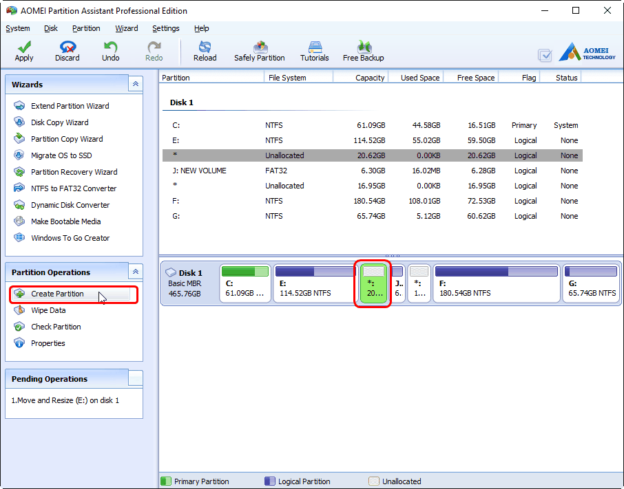Click the Check Partition icon
The height and width of the screenshot is (489, 624).
pos(19,327)
